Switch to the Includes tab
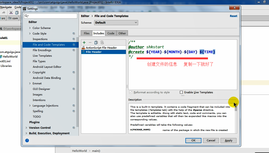The height and width of the screenshot is (153, 269). (x=99, y=33)
